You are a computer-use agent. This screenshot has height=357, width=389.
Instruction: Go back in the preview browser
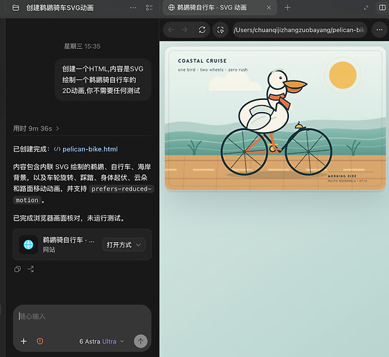pyautogui.click(x=171, y=30)
